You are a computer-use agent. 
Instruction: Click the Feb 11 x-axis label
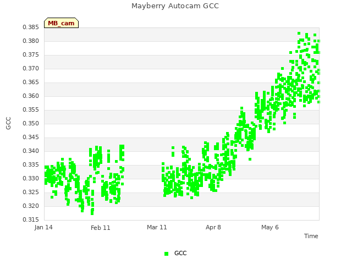pos(100,228)
